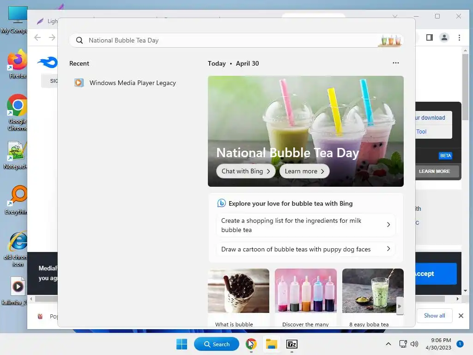Show hidden system tray icons
Image resolution: width=473 pixels, height=355 pixels.
(388, 344)
